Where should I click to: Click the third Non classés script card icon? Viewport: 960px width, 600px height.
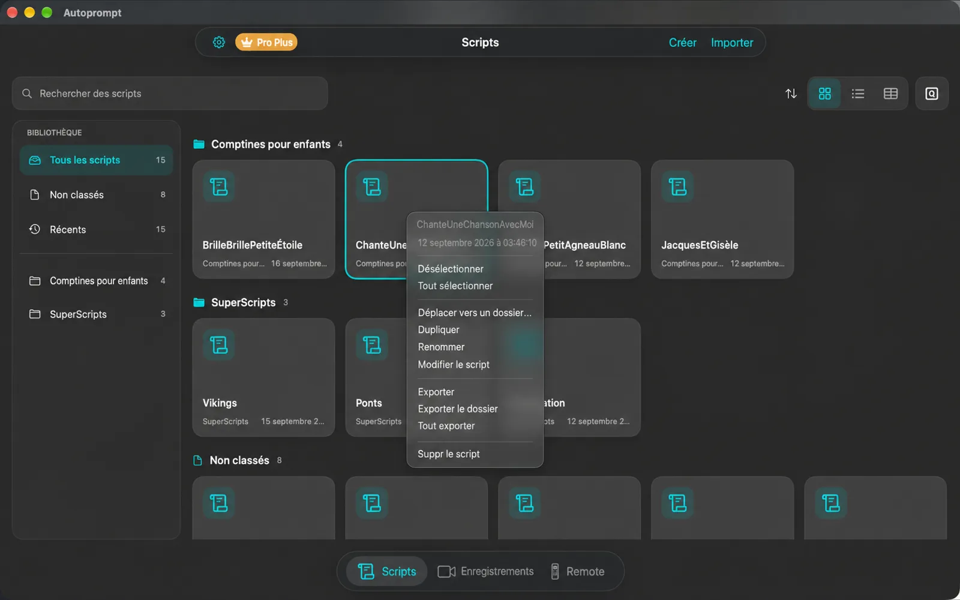click(x=525, y=503)
